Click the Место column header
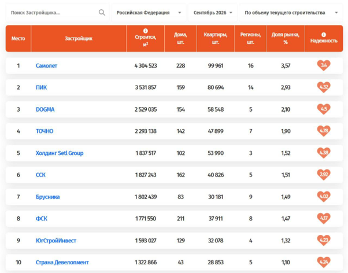 pos(18,38)
